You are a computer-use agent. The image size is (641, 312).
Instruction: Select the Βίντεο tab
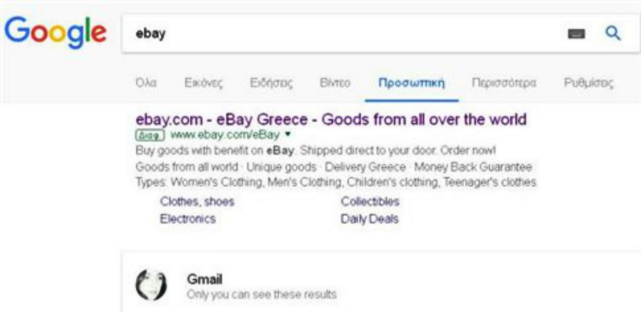(x=335, y=83)
